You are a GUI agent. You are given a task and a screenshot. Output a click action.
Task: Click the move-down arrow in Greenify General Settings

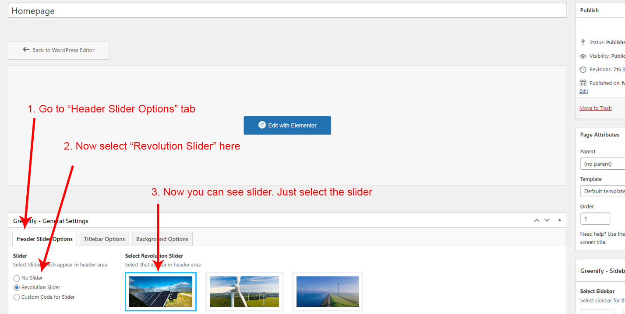pos(547,220)
